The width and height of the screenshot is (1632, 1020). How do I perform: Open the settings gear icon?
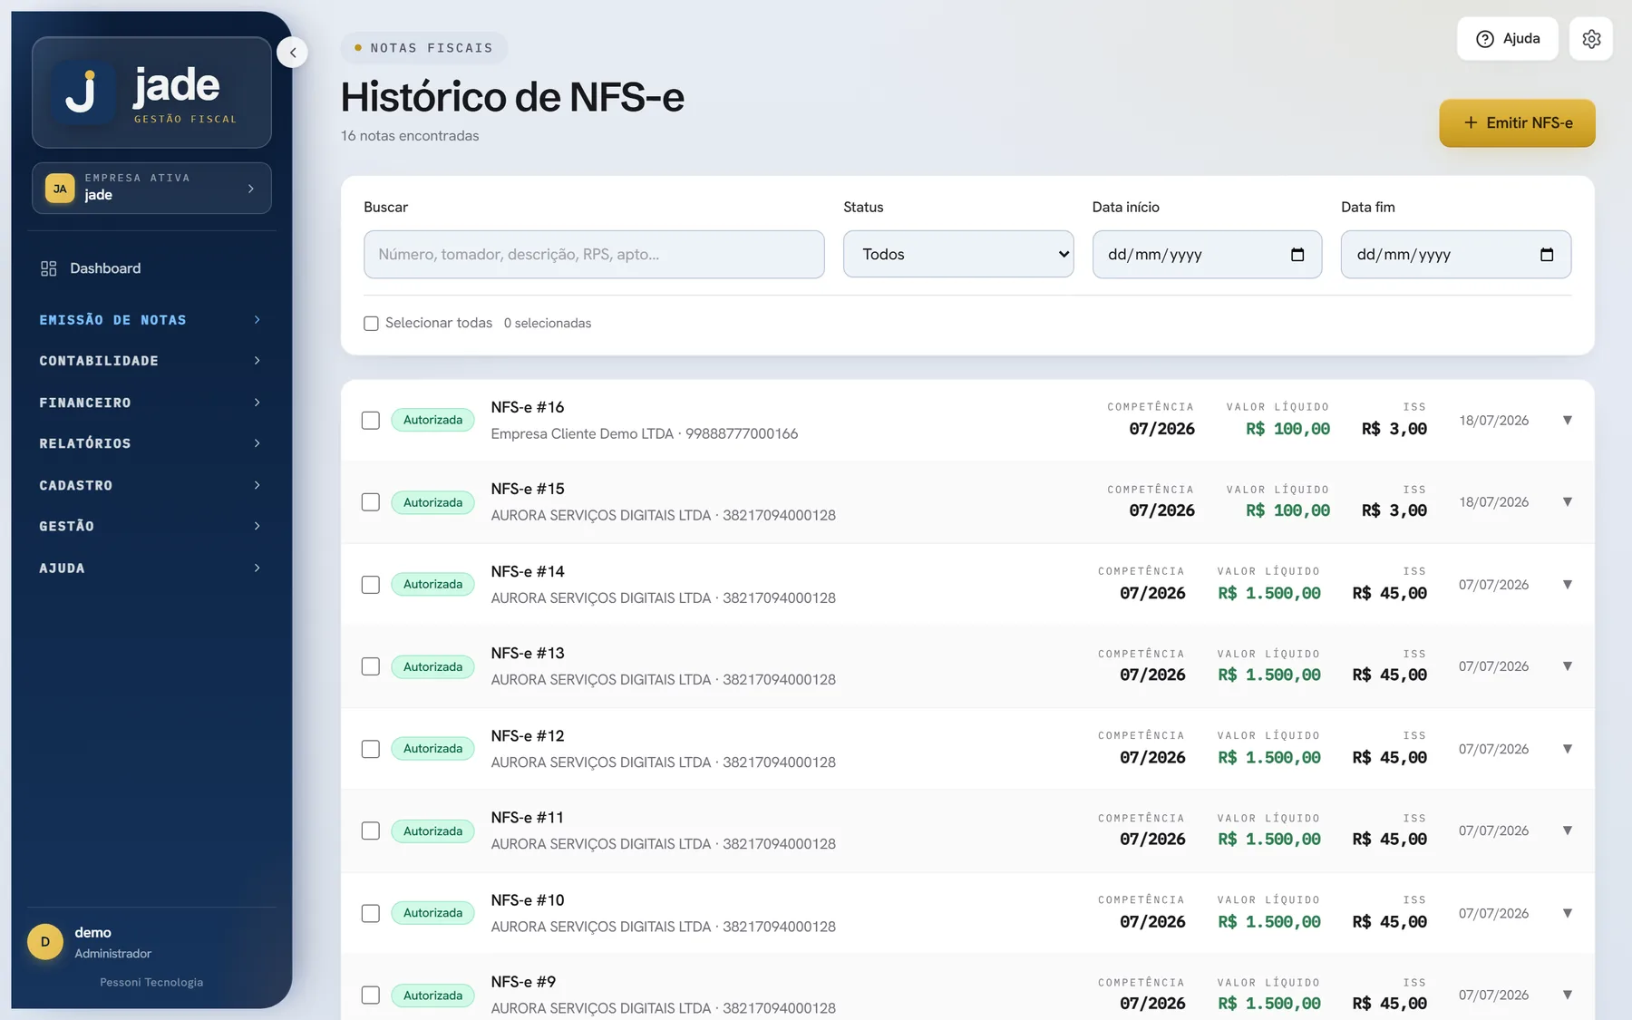pos(1591,39)
